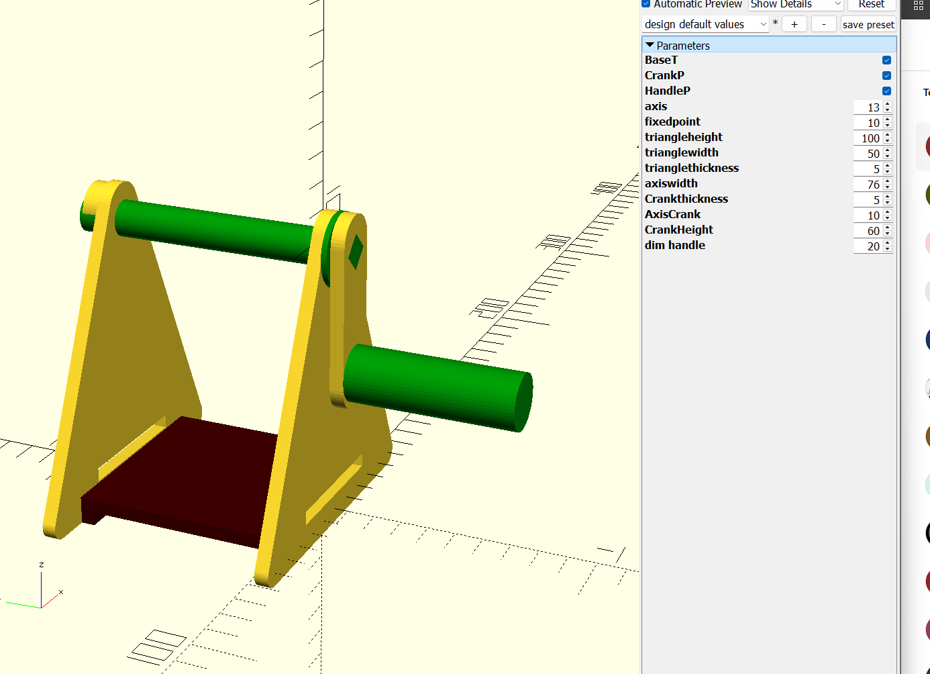Image resolution: width=930 pixels, height=674 pixels.
Task: Click the 'axiswidth' parameter label
Action: (671, 183)
